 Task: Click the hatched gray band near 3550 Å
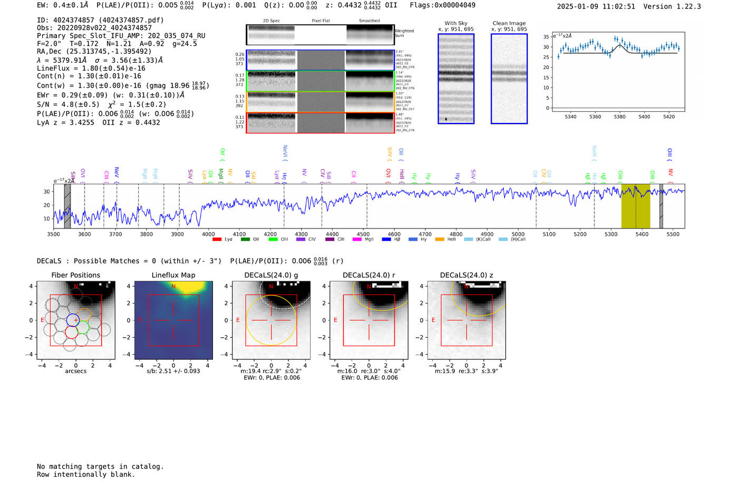click(x=67, y=206)
